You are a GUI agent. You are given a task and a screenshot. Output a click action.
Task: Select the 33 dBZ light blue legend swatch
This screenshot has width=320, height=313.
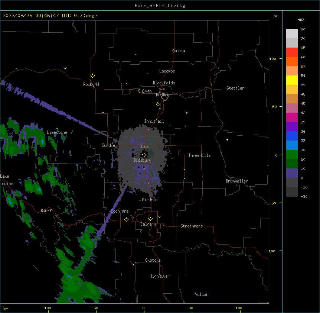(292, 145)
